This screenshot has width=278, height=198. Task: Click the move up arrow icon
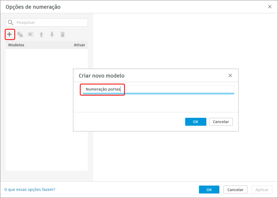click(41, 34)
